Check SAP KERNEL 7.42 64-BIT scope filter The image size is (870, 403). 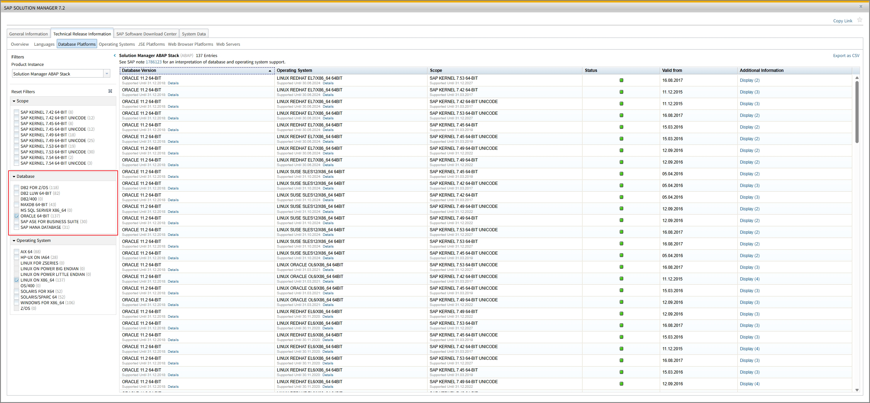pyautogui.click(x=16, y=112)
